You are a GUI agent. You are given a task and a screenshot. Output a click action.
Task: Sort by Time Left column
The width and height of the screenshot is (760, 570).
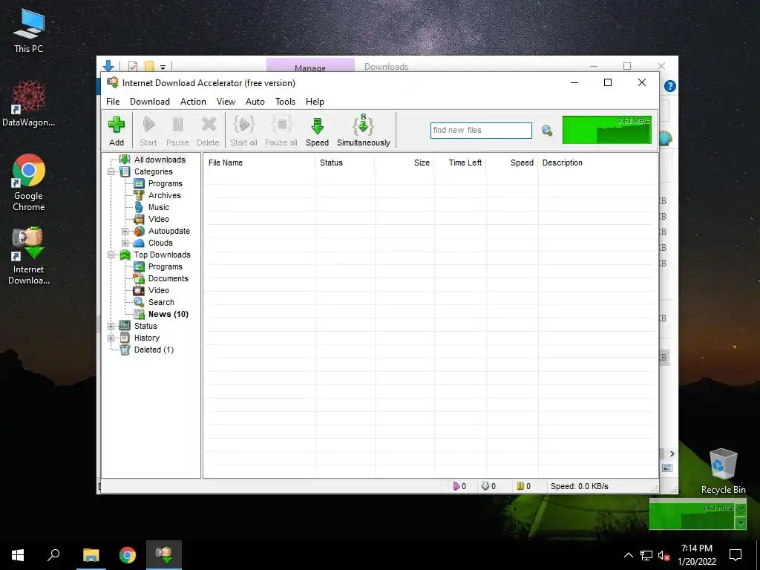click(x=460, y=163)
